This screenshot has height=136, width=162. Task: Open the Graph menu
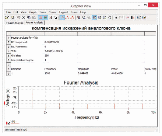pos(33,12)
